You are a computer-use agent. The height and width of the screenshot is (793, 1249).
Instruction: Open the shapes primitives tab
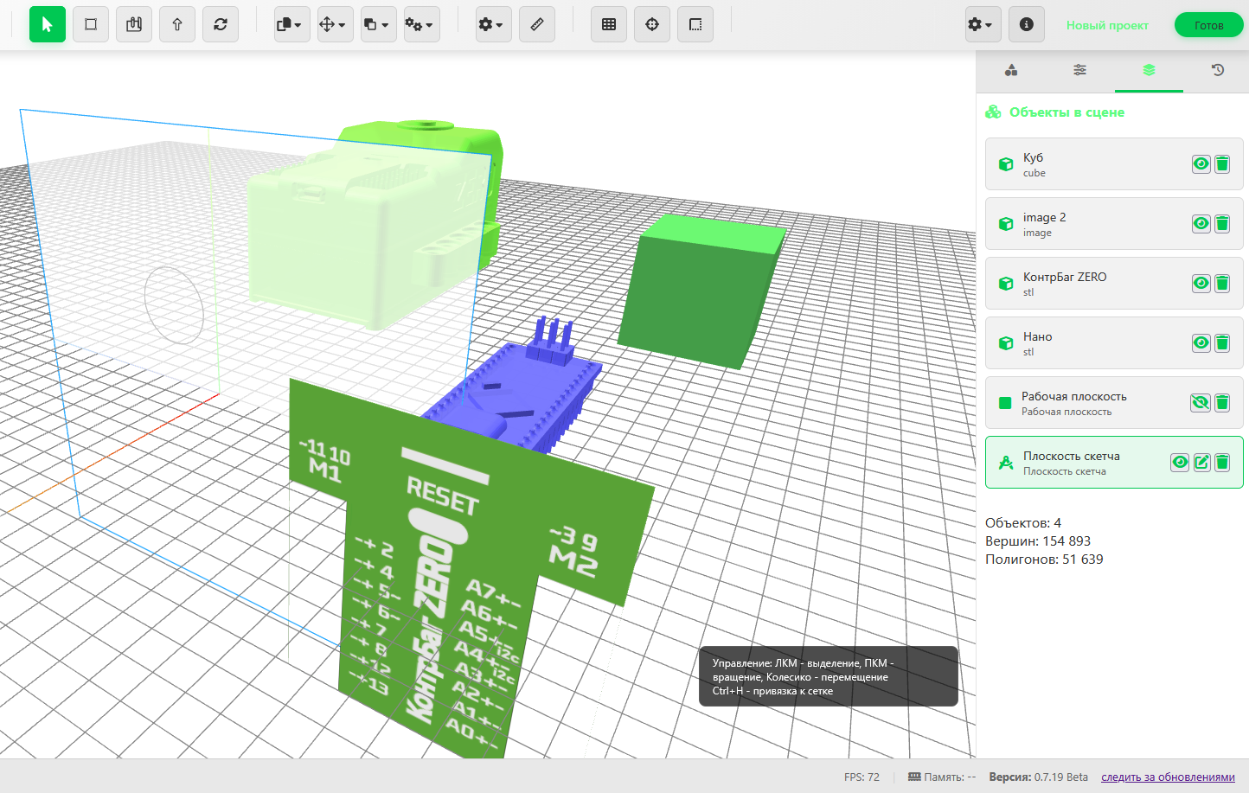click(1011, 70)
